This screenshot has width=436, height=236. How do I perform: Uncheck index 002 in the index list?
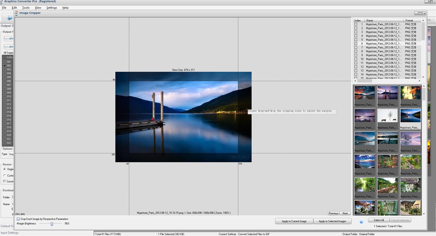tap(4, 65)
